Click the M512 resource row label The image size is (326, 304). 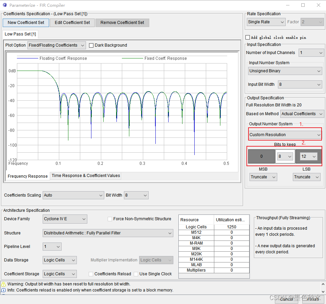pos(196,232)
